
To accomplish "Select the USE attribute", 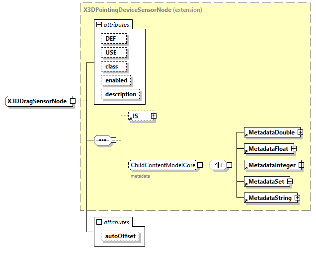I will click(x=114, y=52).
